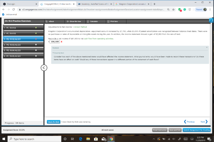Open the notification center icon
The width and height of the screenshot is (214, 142).
click(x=209, y=139)
